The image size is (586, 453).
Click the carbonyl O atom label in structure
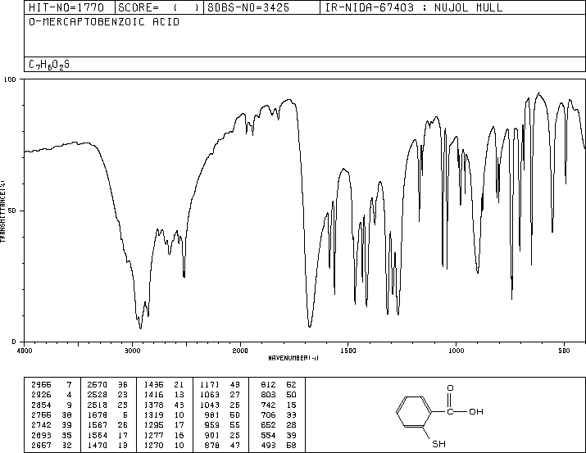click(450, 388)
